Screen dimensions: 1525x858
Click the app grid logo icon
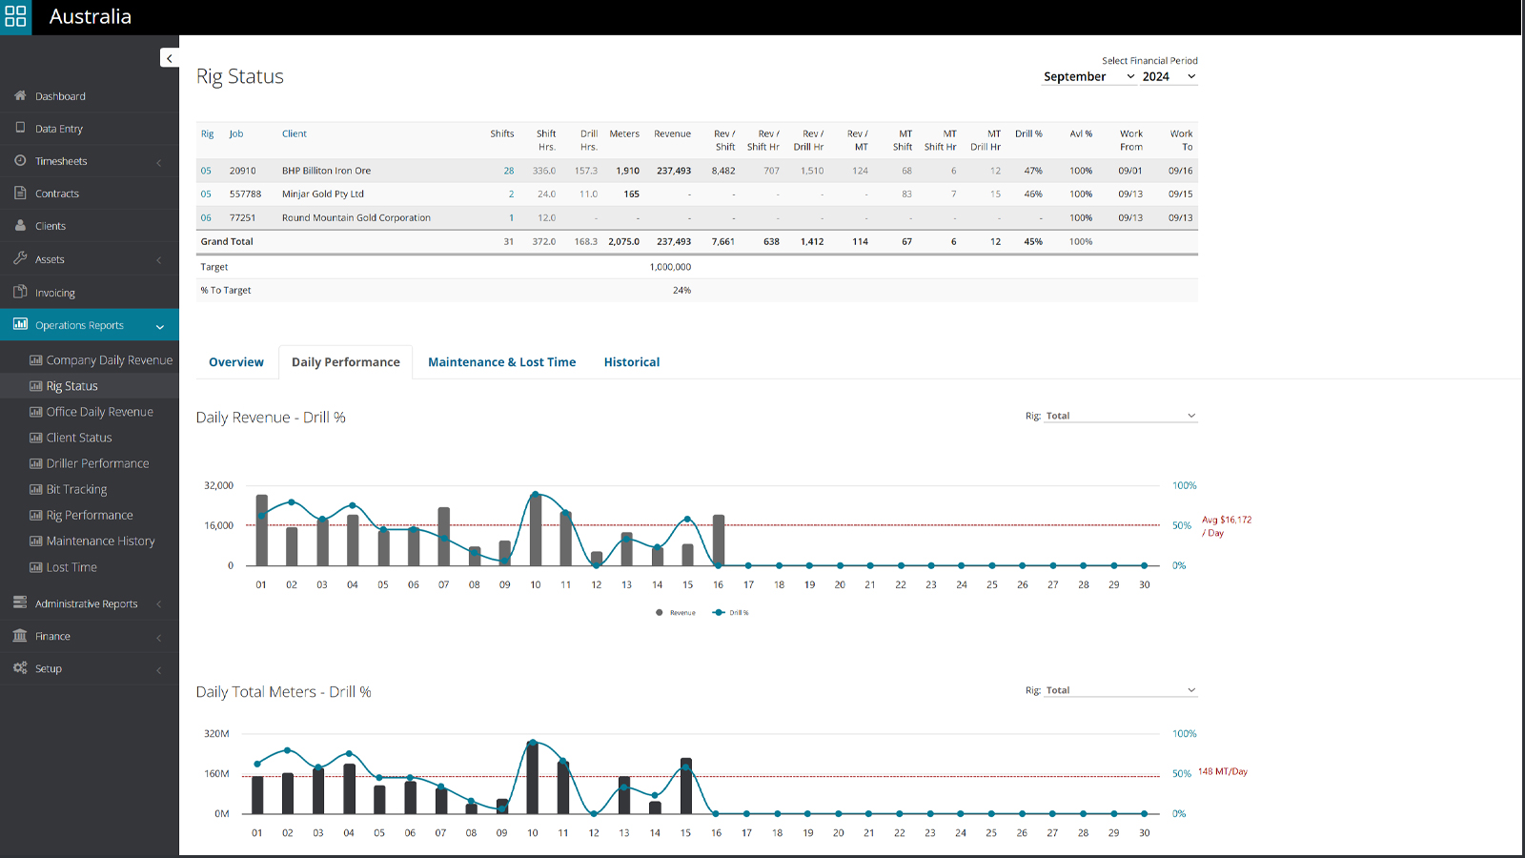pyautogui.click(x=16, y=17)
